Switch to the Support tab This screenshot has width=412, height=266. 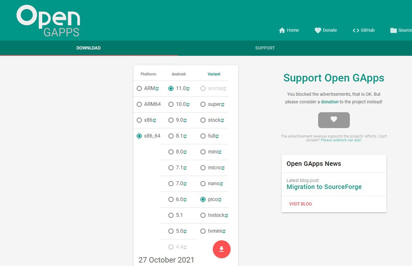tap(265, 48)
